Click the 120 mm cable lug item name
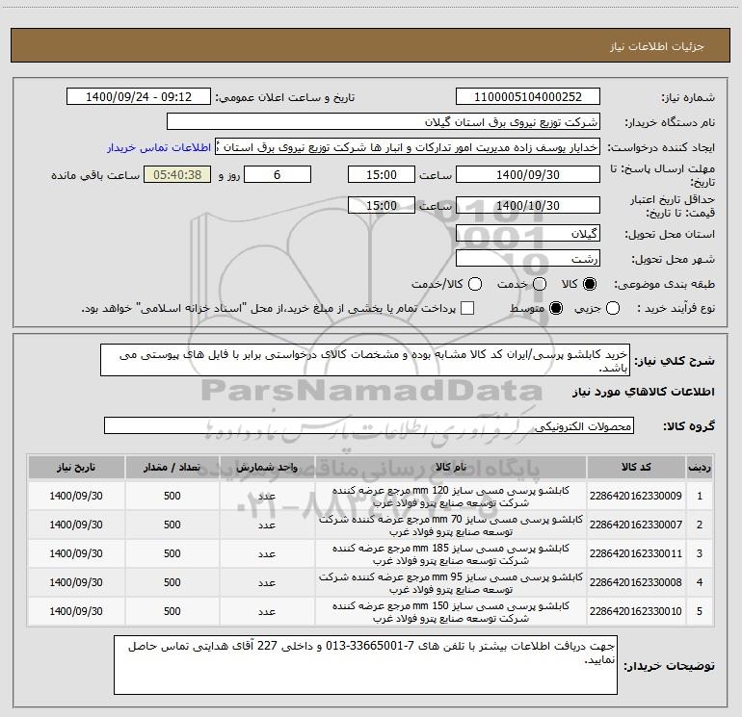 coord(451,497)
